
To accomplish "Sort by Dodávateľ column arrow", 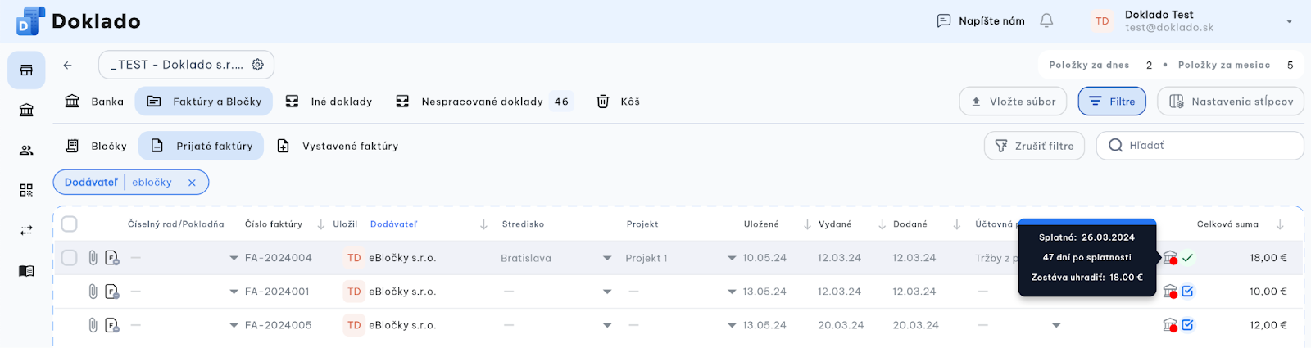I will pos(483,224).
